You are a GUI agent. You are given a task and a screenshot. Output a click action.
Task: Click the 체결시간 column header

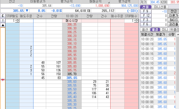tap(147, 34)
